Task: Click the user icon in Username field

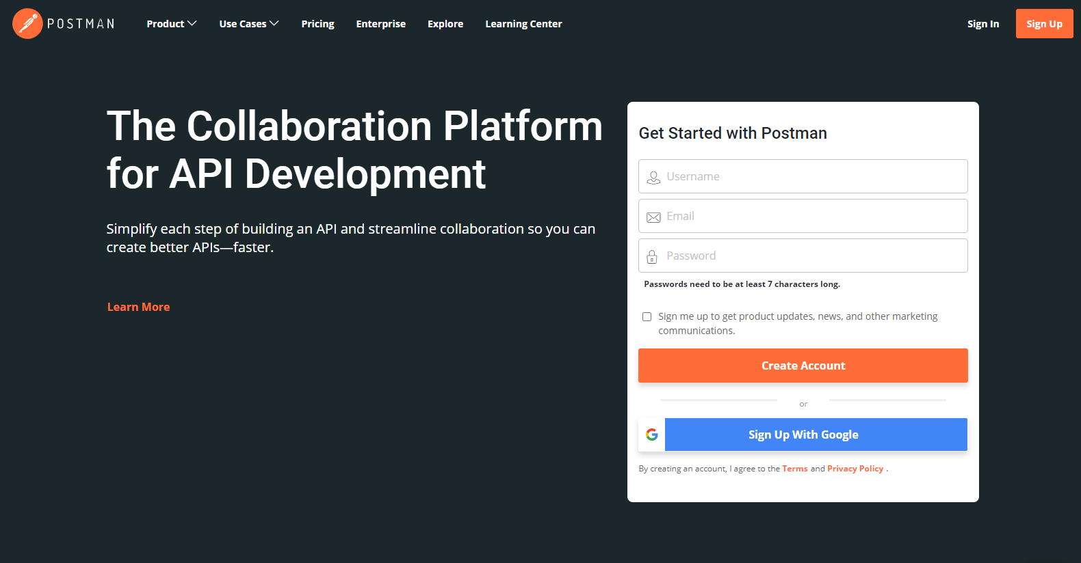Action: (653, 177)
